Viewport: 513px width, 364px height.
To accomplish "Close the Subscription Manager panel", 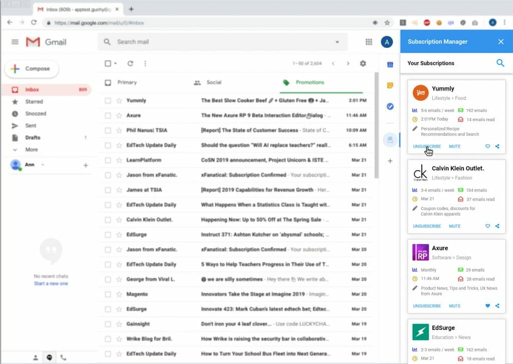I will 501,42.
